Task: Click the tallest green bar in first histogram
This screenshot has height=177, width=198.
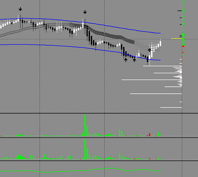Action: coord(85,125)
